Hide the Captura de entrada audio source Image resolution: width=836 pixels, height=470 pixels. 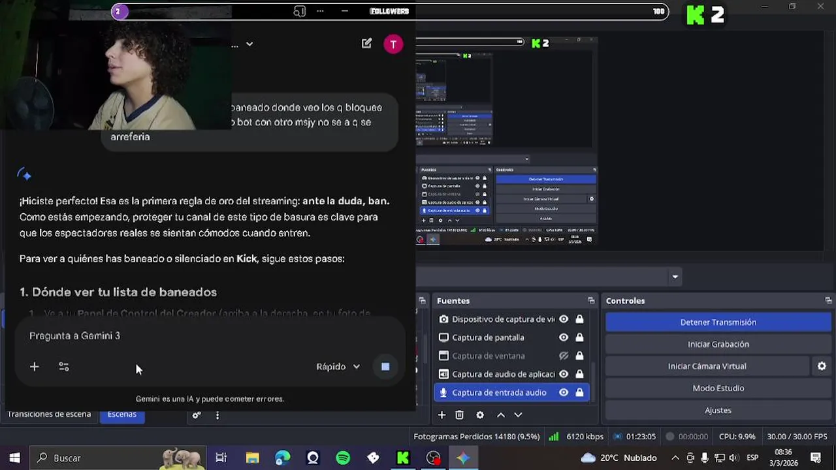click(x=563, y=392)
